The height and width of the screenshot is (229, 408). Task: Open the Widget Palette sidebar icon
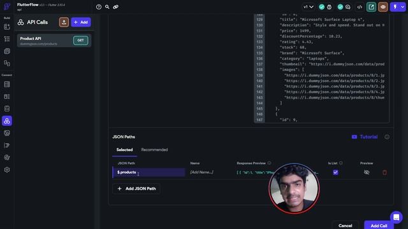pyautogui.click(x=7, y=27)
